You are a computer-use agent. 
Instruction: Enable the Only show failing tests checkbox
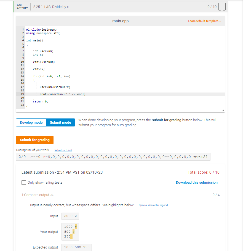(24, 182)
